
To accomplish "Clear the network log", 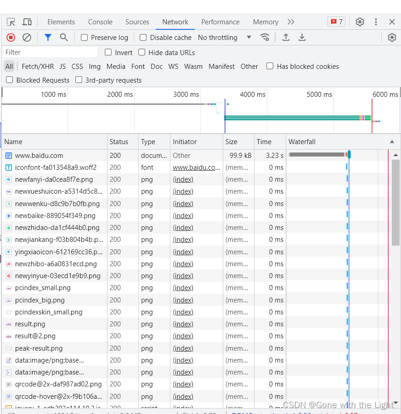I will point(27,38).
